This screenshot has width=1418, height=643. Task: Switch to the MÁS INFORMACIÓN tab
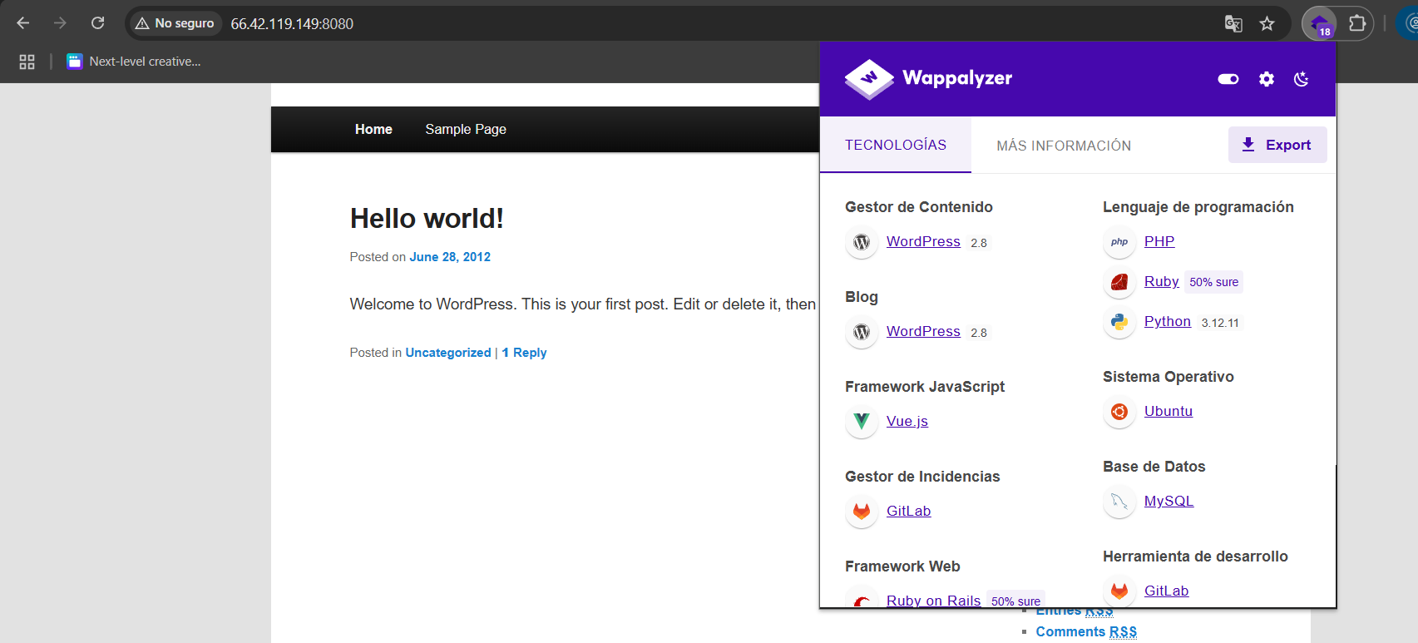[x=1063, y=146]
